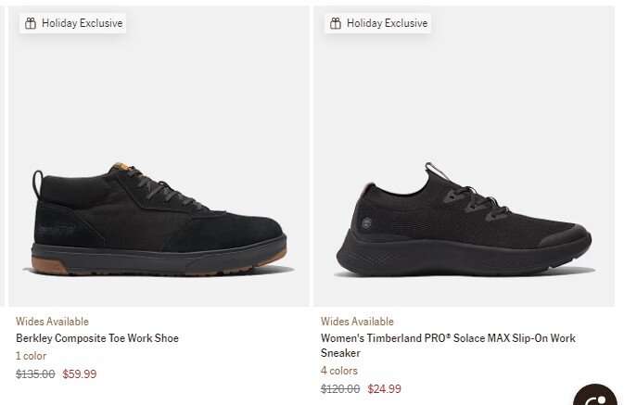Click Wides Available under the Solace sneaker

click(357, 322)
